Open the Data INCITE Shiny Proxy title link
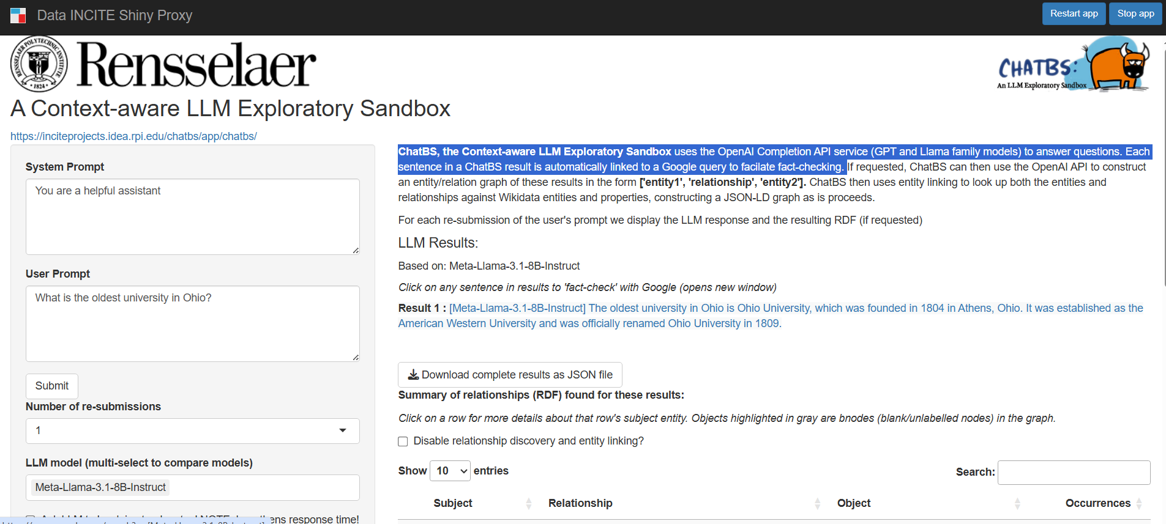The height and width of the screenshot is (524, 1166). click(x=114, y=15)
